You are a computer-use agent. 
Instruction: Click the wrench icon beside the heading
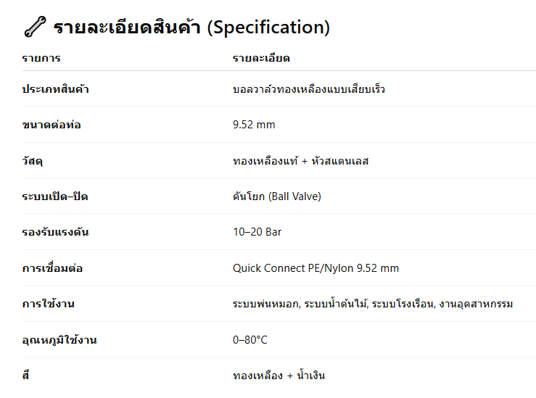pos(33,28)
